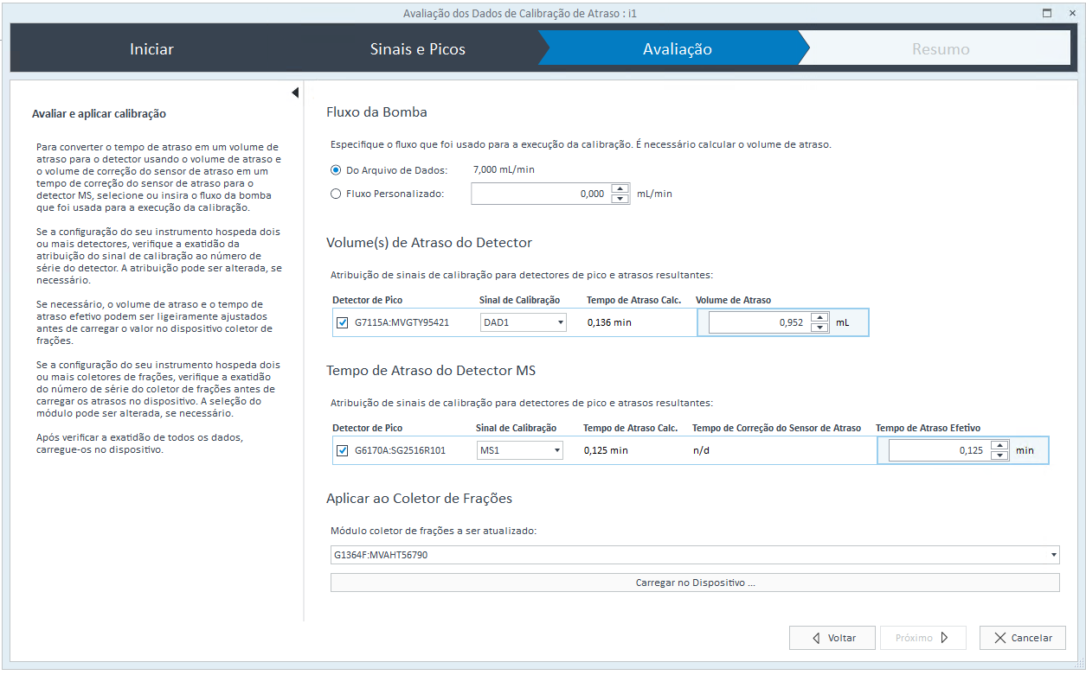Maximize the calibration evaluation window

(1047, 13)
